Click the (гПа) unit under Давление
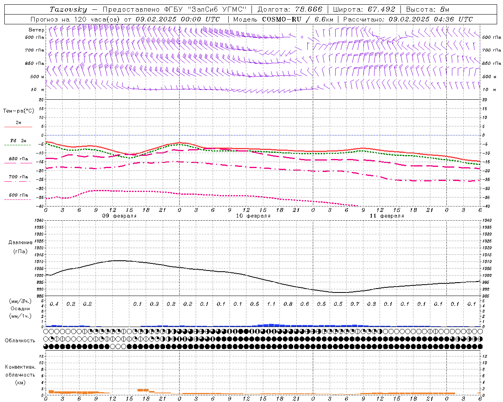Viewport: 503px width, 402px height. pos(20,252)
